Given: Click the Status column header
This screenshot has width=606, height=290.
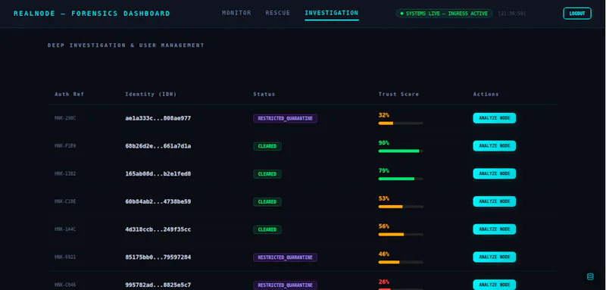Looking at the screenshot, I should click(264, 94).
